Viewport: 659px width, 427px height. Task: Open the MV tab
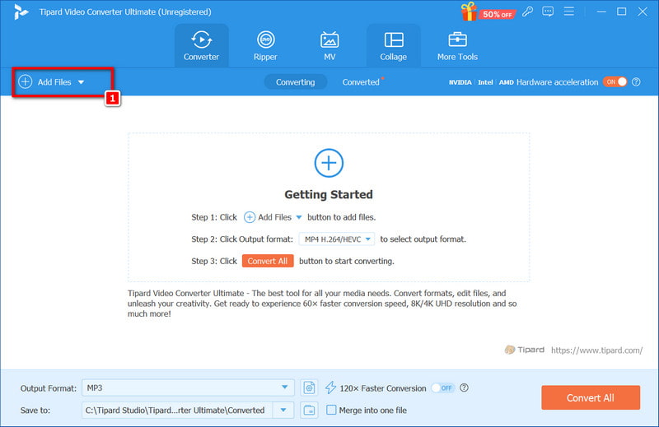329,46
